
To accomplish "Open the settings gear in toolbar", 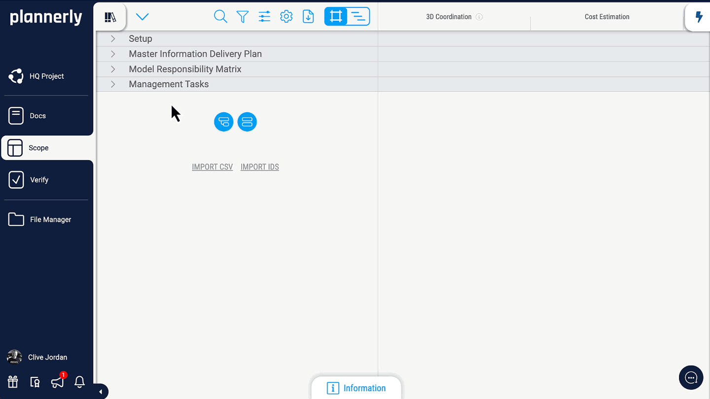I will (x=286, y=17).
